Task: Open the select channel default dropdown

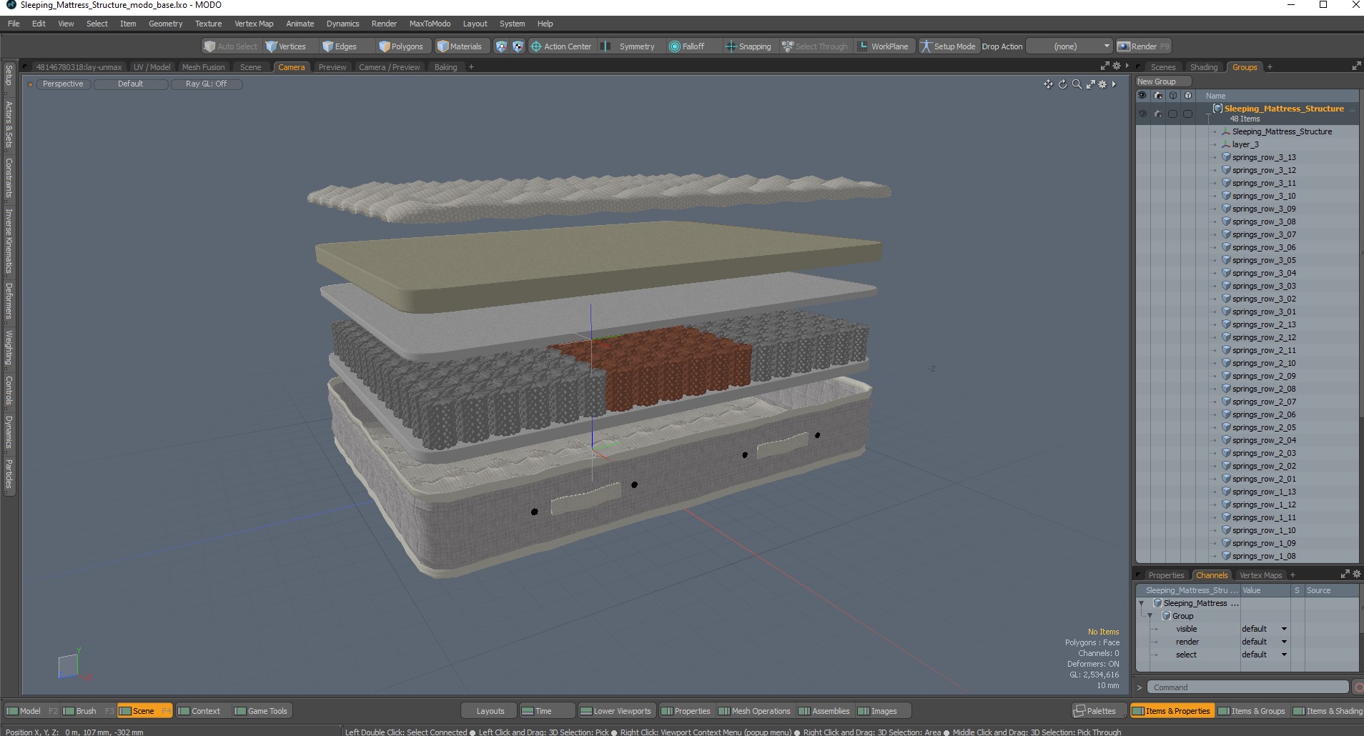Action: tap(1265, 655)
